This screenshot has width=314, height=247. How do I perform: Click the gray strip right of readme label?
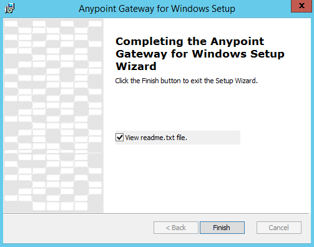pos(213,138)
